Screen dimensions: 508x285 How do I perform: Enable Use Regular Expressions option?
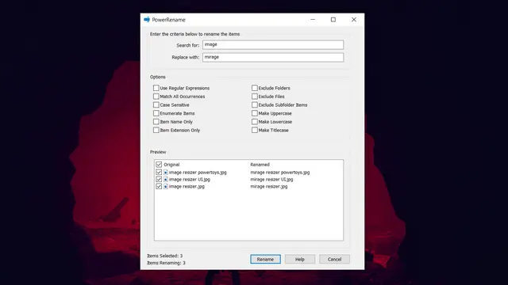point(156,88)
